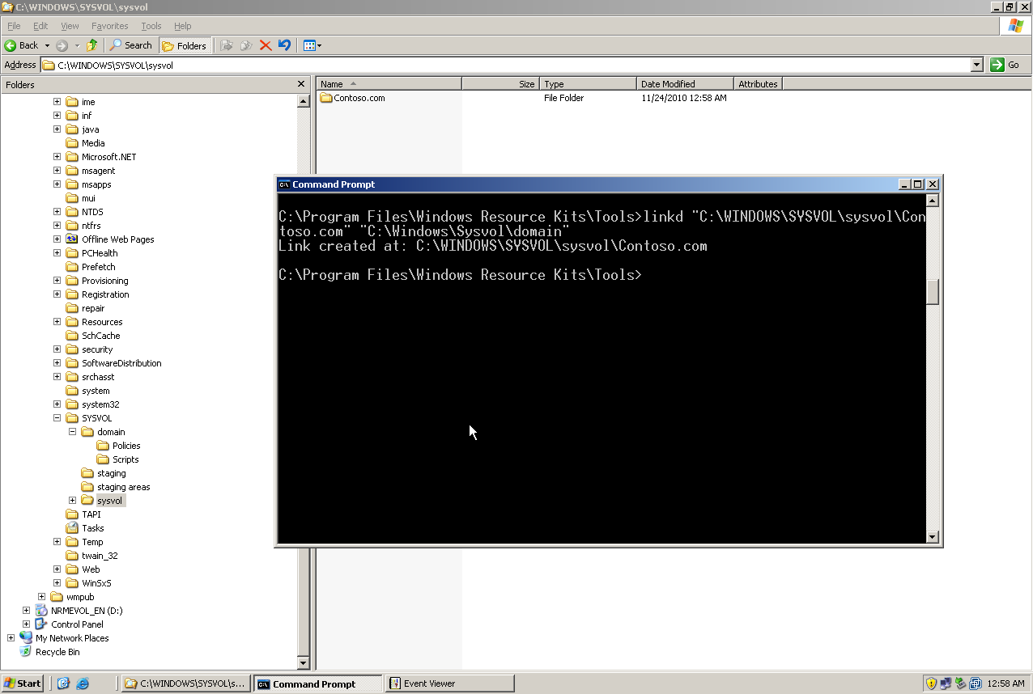The height and width of the screenshot is (694, 1033).
Task: Expand the sysvol subfolder node
Action: [x=73, y=501]
